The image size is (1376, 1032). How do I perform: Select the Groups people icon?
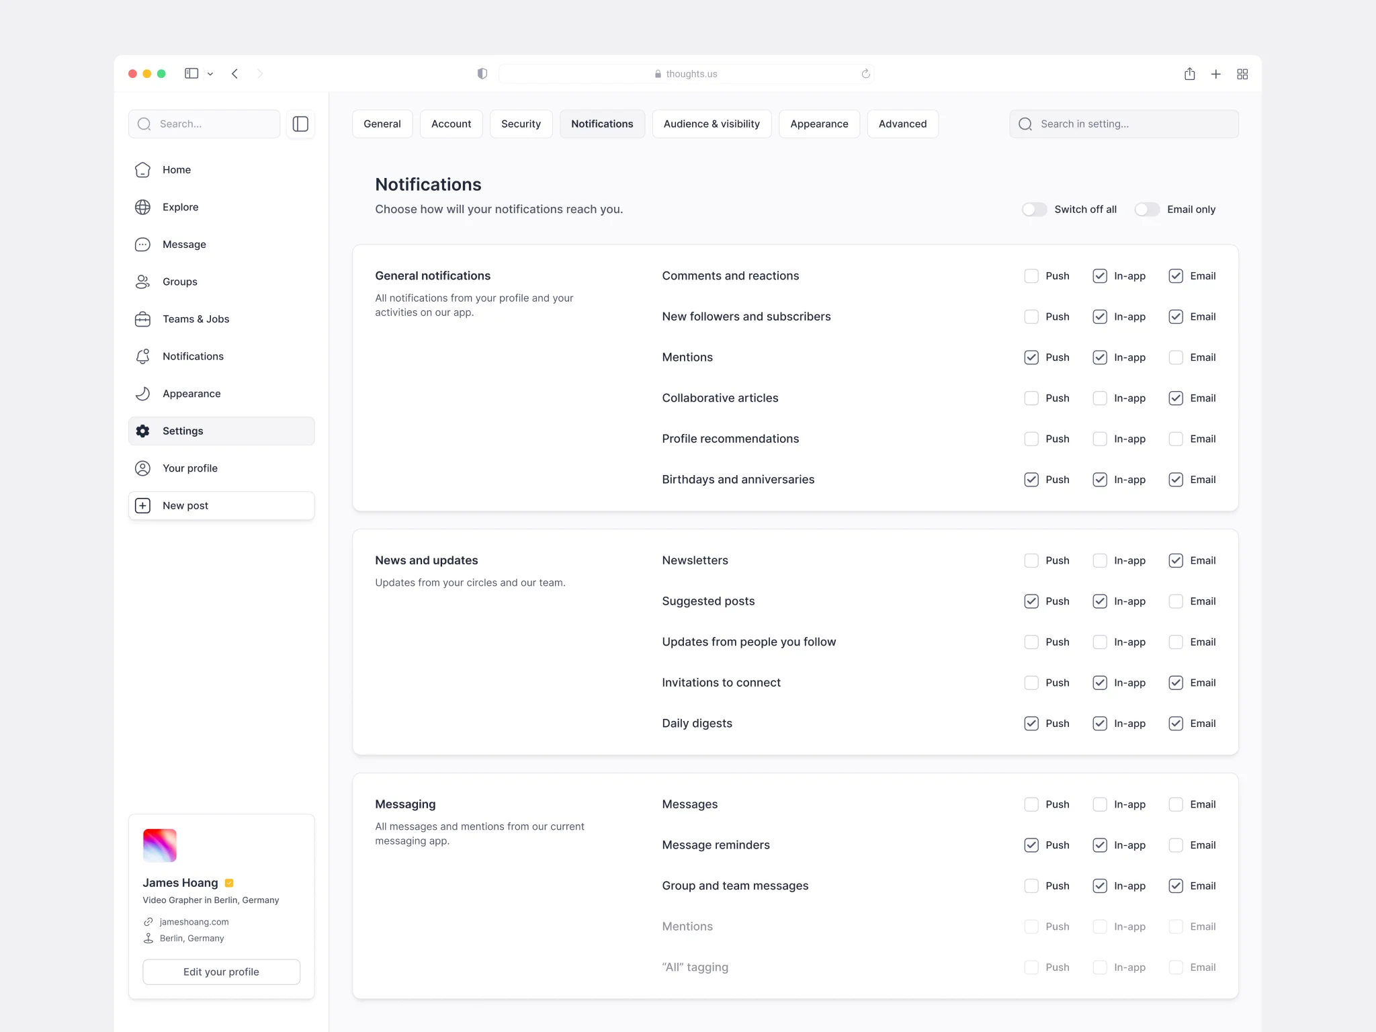[142, 282]
